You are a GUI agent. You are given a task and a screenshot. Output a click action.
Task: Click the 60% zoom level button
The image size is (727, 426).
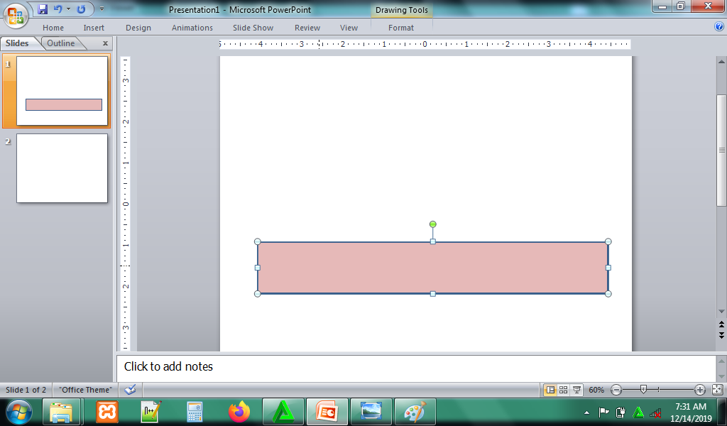click(x=596, y=390)
